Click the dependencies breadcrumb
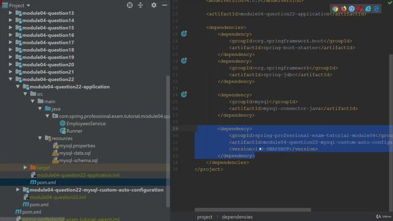The image size is (393, 221). point(237,217)
